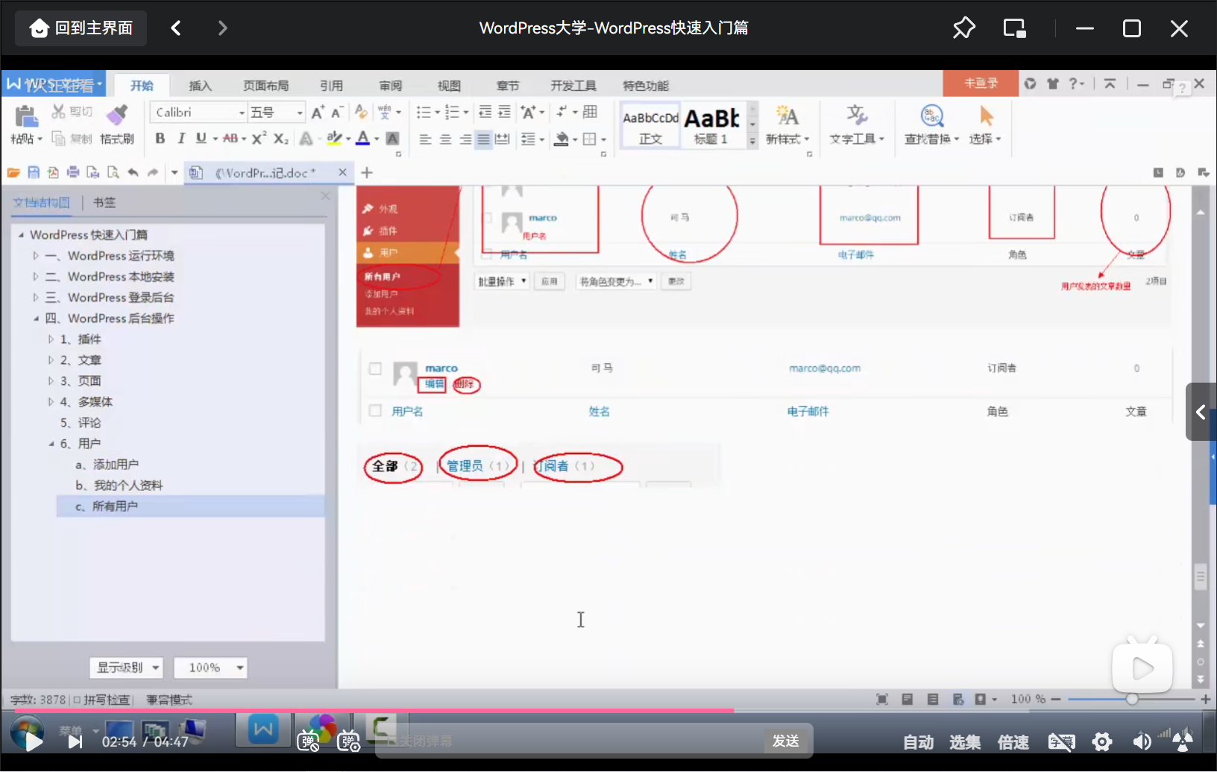This screenshot has height=772, width=1217.
Task: Click the skin shirt icon in WPS title bar
Action: 1053,84
